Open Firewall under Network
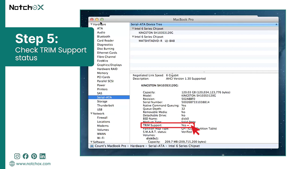This screenshot has height=169, width=300. [x=102, y=118]
